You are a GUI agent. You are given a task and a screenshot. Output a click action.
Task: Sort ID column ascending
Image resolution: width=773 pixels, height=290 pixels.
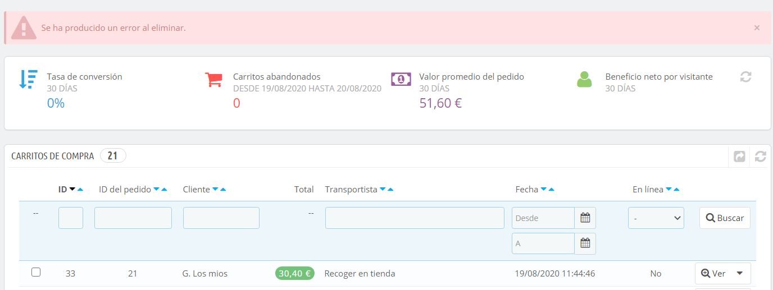[80, 190]
